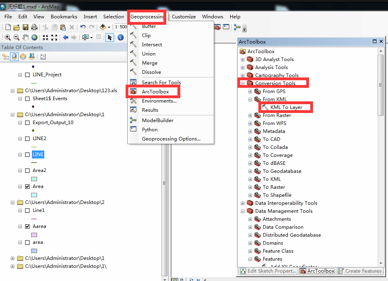The width and height of the screenshot is (388, 281).
Task: Collapse the C:\Users\Administrator\Desktop\123.xls group
Action: (x=12, y=91)
